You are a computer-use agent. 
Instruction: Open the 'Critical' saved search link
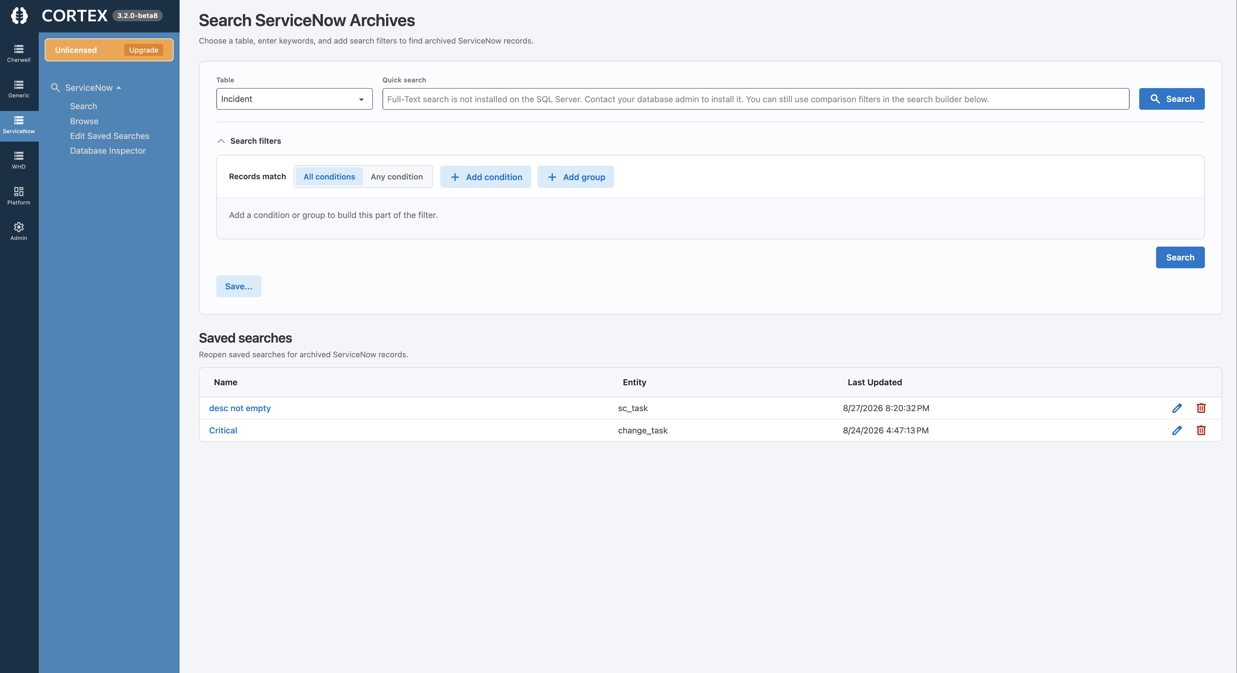pyautogui.click(x=223, y=431)
